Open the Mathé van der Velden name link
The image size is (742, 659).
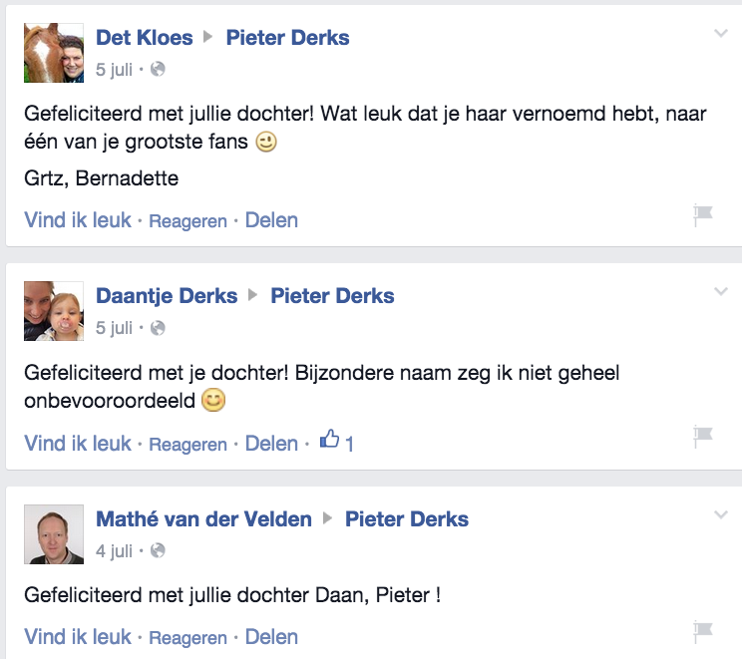(x=203, y=518)
